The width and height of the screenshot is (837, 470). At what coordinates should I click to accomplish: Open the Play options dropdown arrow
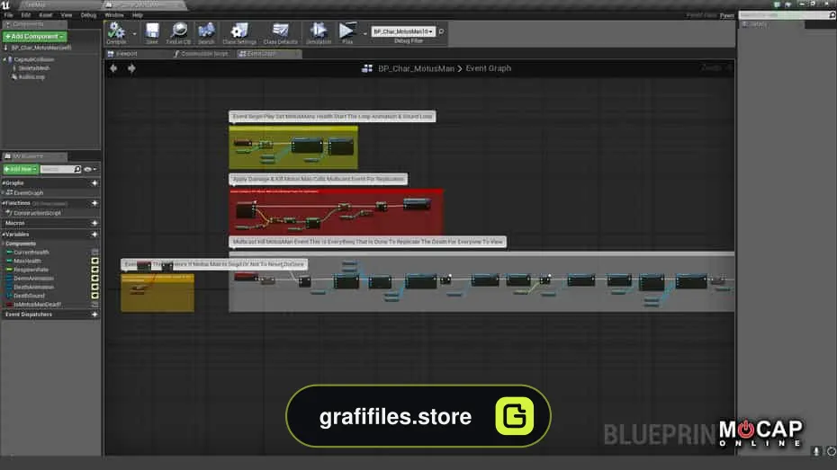point(365,33)
